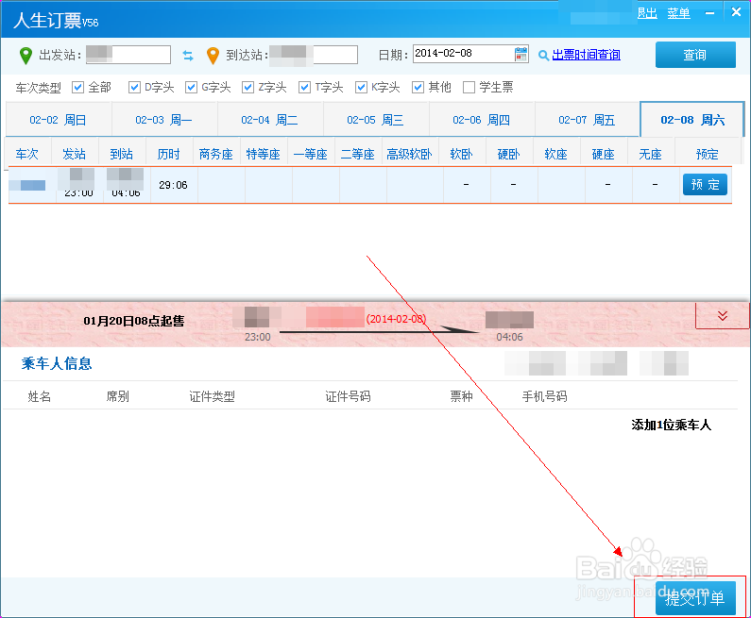Click the 到达站 arrival station input field
Image resolution: width=751 pixels, height=618 pixels.
[314, 55]
